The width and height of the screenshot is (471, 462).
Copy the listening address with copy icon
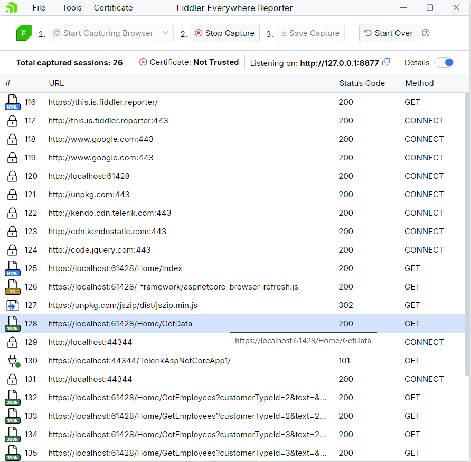pyautogui.click(x=387, y=62)
